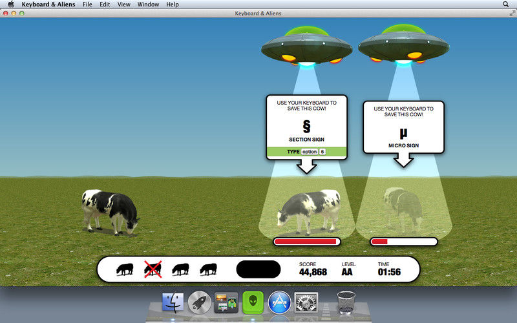Open the Keyboard & Aliens application menu
The height and width of the screenshot is (323, 517).
[48, 5]
